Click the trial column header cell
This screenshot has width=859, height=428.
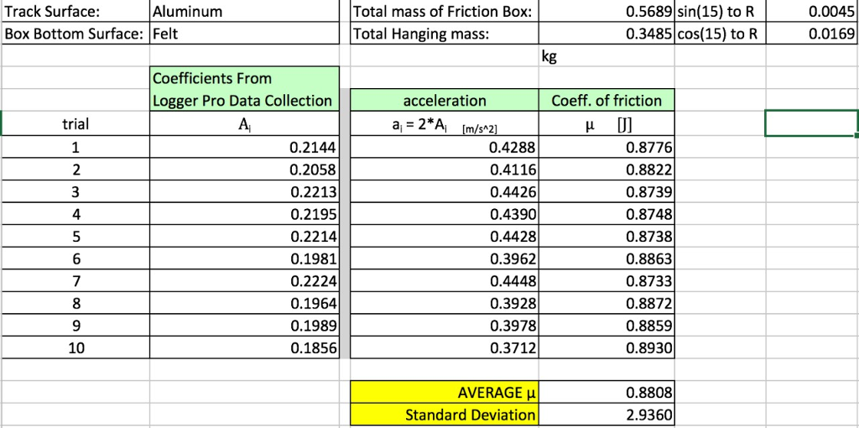(x=76, y=124)
